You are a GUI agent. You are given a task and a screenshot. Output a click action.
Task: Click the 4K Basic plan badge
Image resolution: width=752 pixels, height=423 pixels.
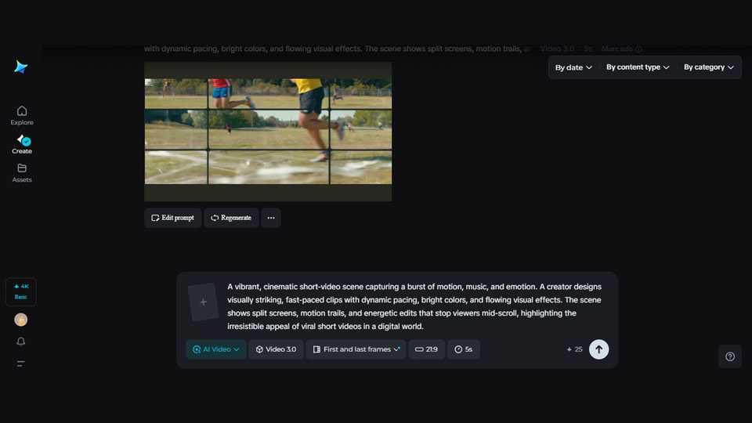[x=20, y=291]
